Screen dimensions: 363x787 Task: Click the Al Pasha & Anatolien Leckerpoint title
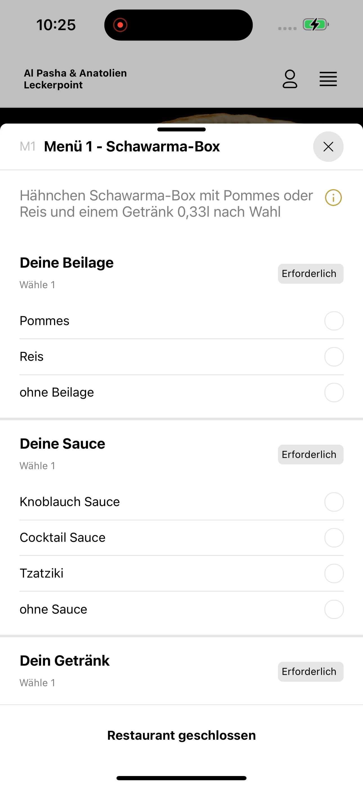tap(75, 79)
